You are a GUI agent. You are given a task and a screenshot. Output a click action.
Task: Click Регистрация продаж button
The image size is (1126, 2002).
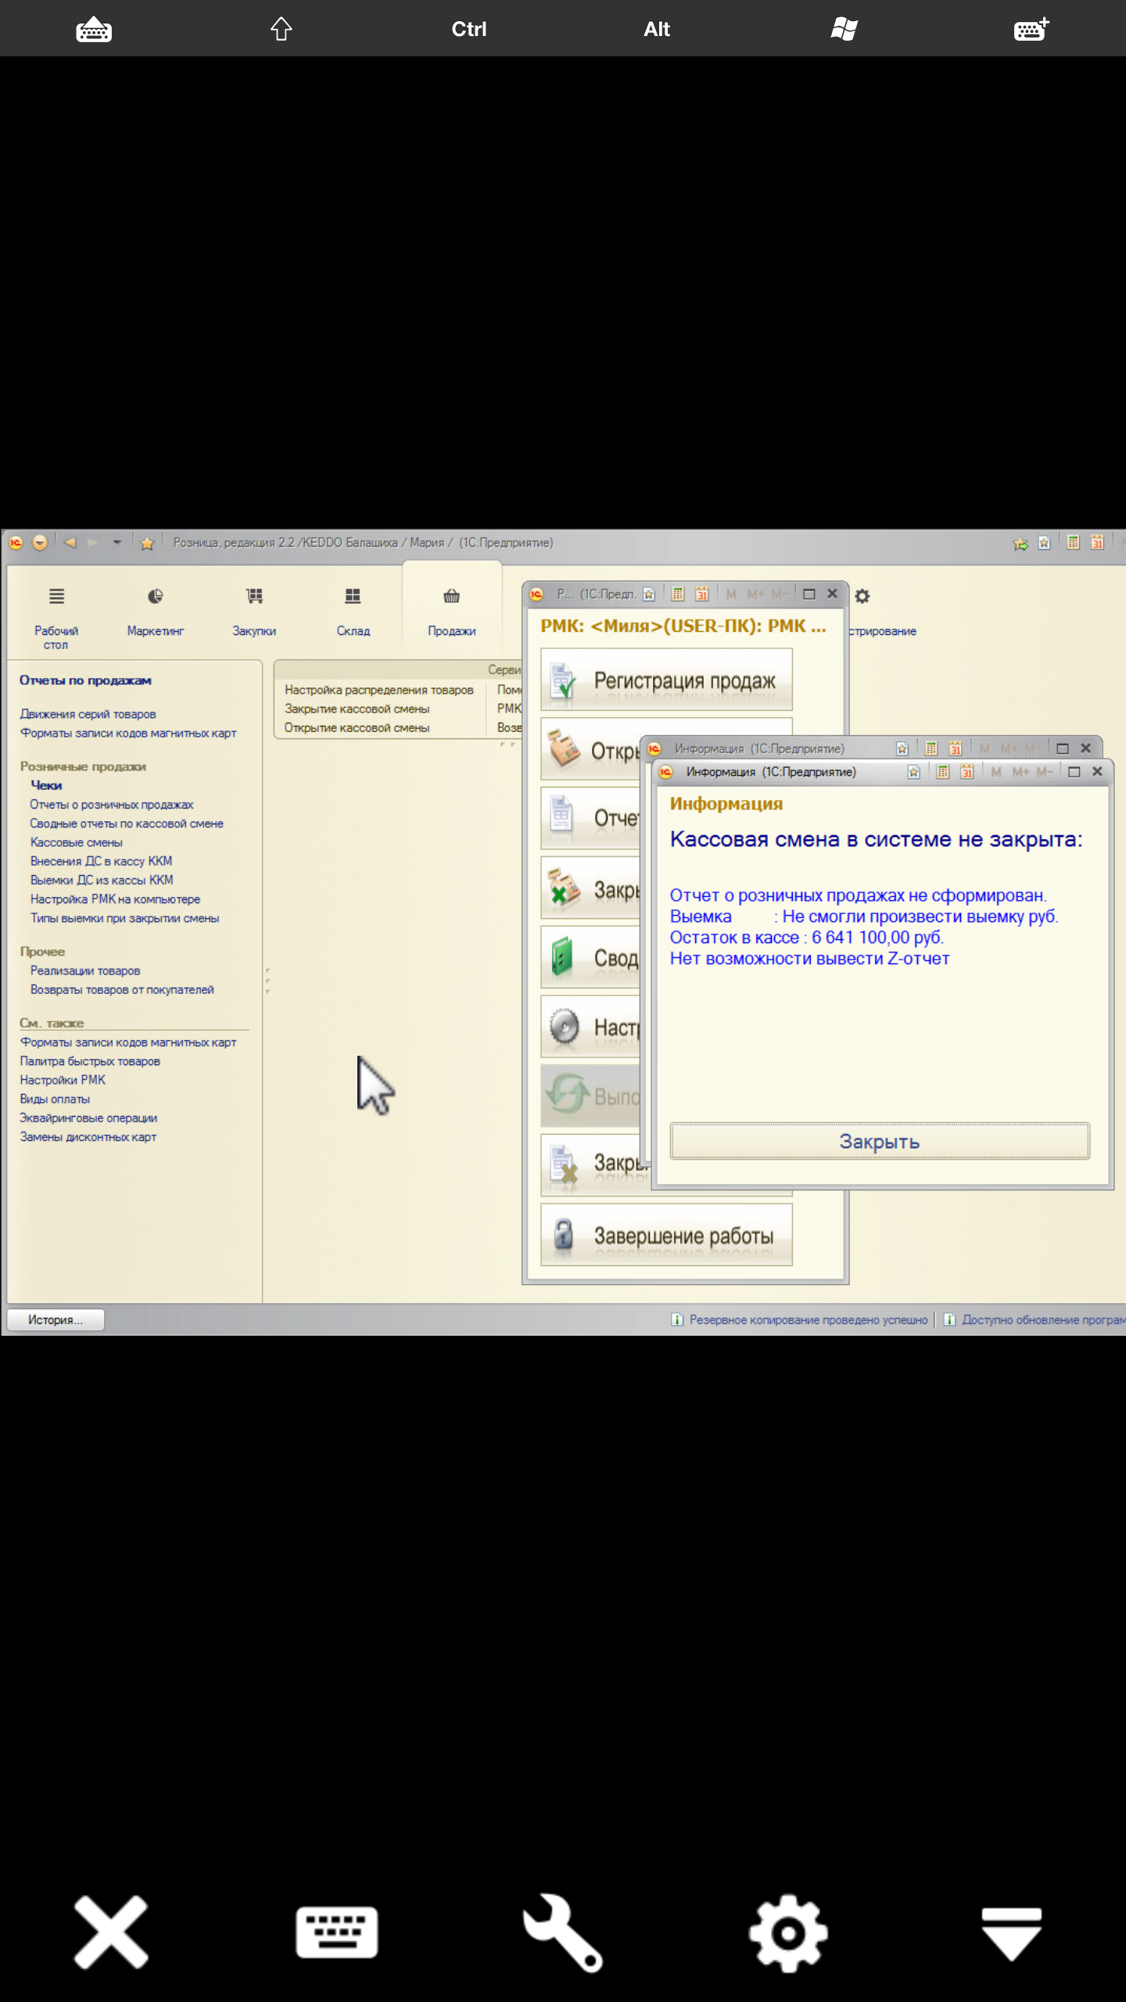tap(666, 680)
